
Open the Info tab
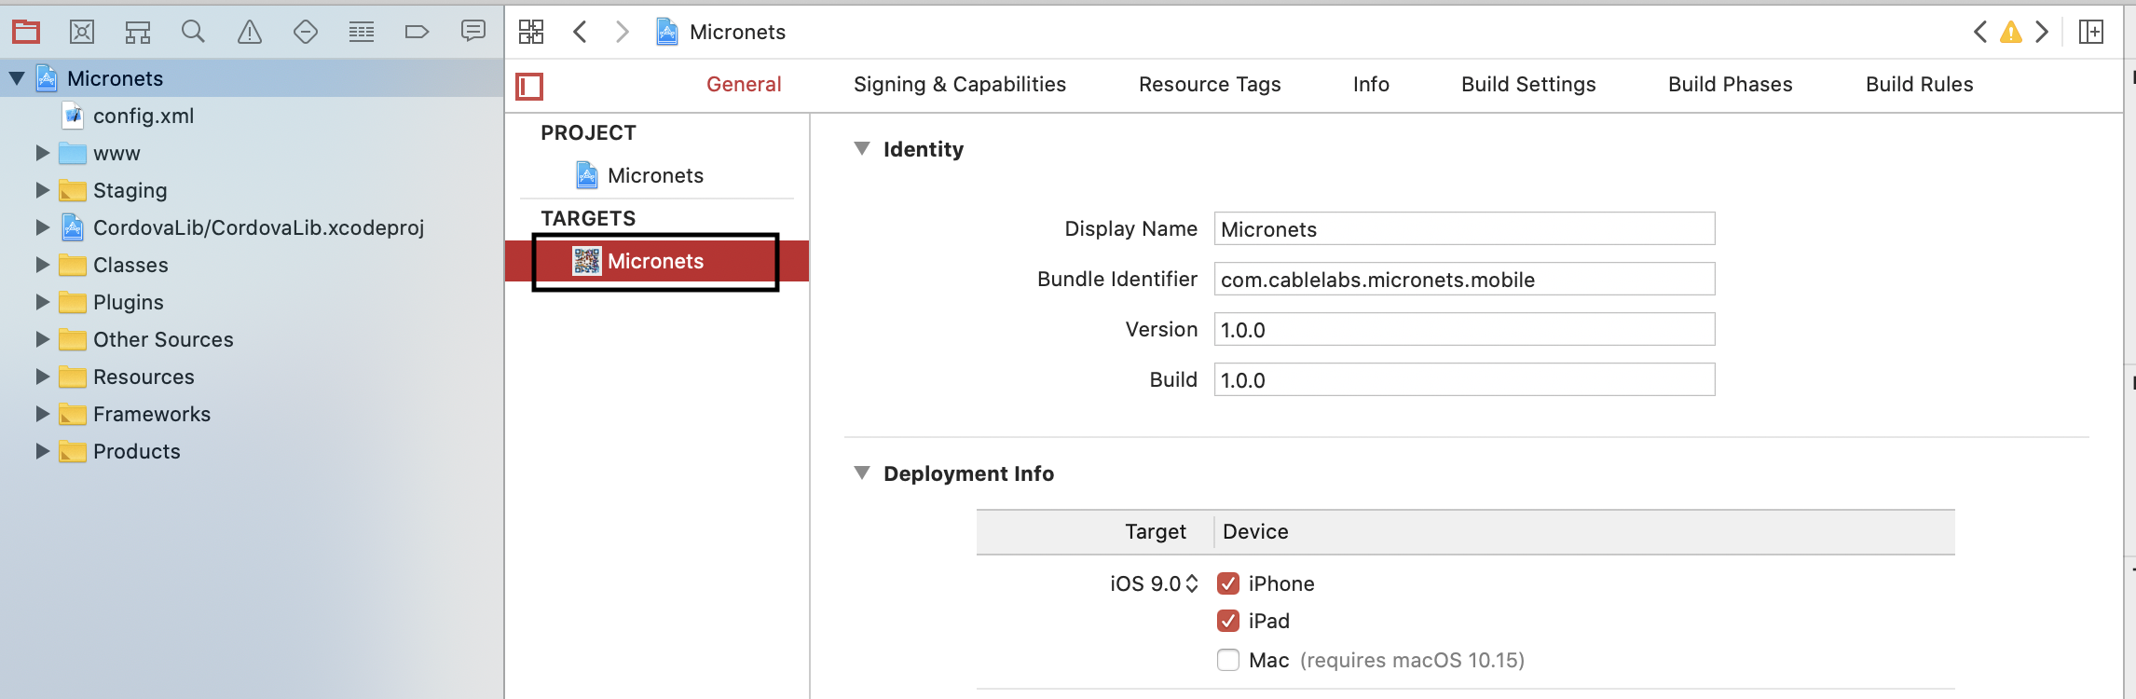[x=1371, y=85]
